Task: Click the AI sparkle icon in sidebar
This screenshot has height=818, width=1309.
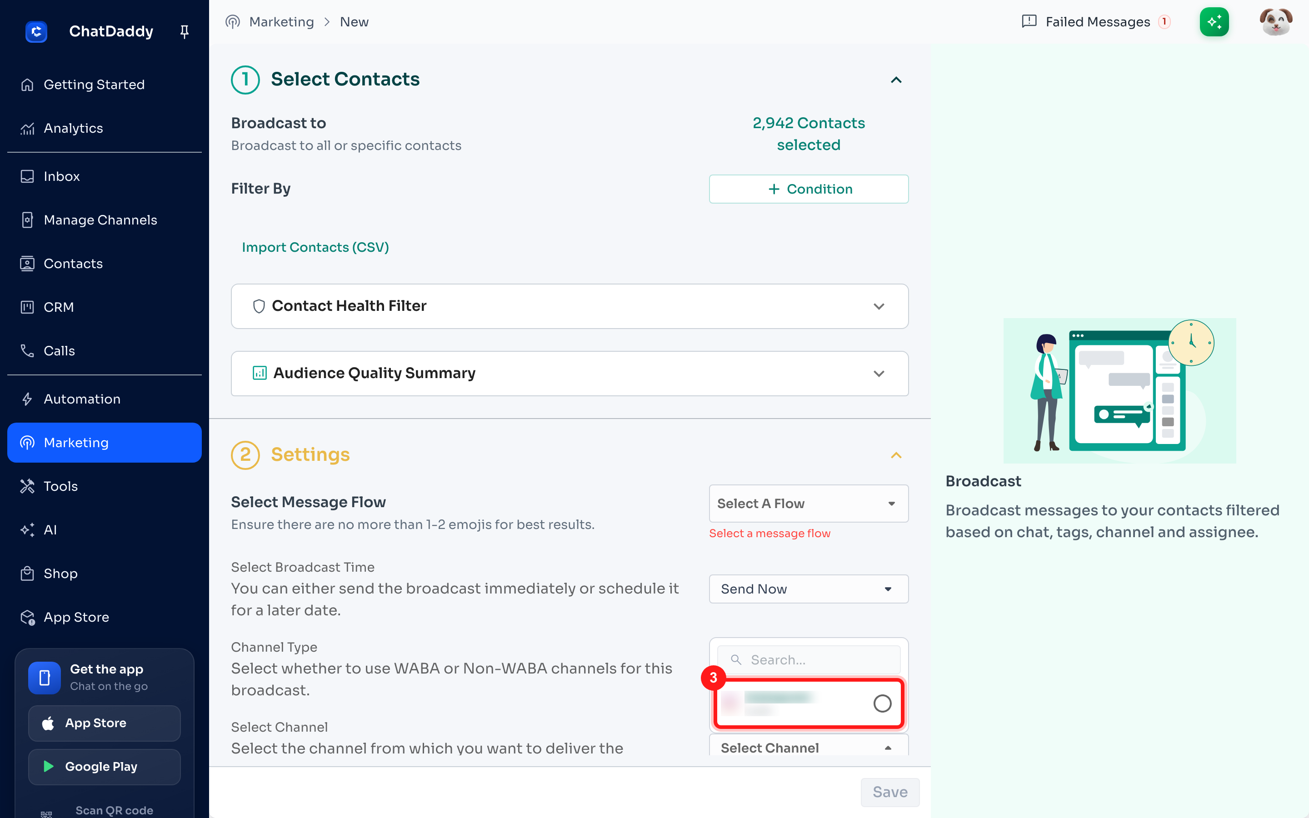Action: point(27,530)
